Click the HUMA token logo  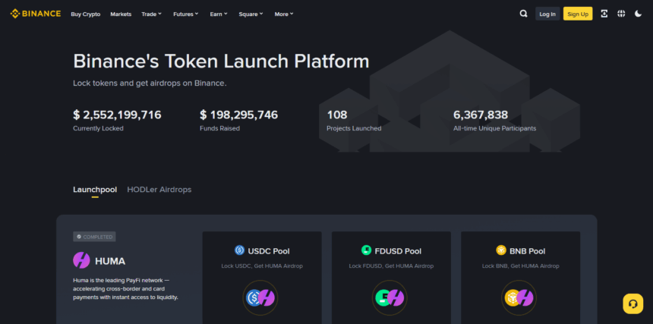click(81, 260)
